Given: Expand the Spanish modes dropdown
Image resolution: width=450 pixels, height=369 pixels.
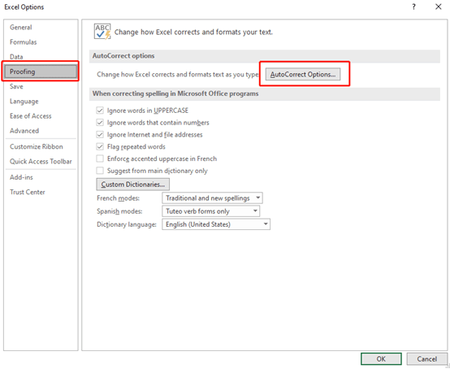Looking at the screenshot, I should (x=211, y=211).
